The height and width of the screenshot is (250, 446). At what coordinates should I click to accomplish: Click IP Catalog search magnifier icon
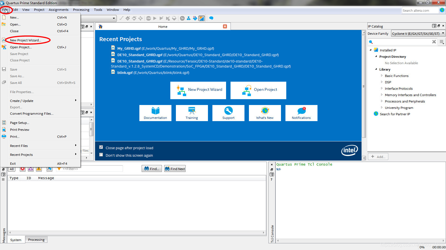pos(371,42)
